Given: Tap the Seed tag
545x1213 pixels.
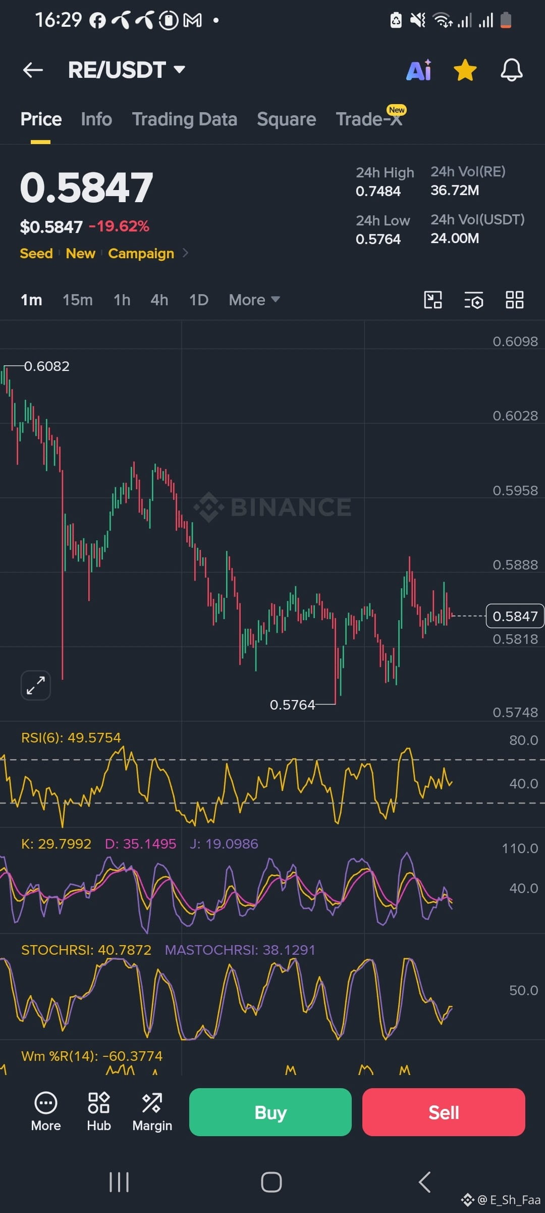Looking at the screenshot, I should point(36,253).
